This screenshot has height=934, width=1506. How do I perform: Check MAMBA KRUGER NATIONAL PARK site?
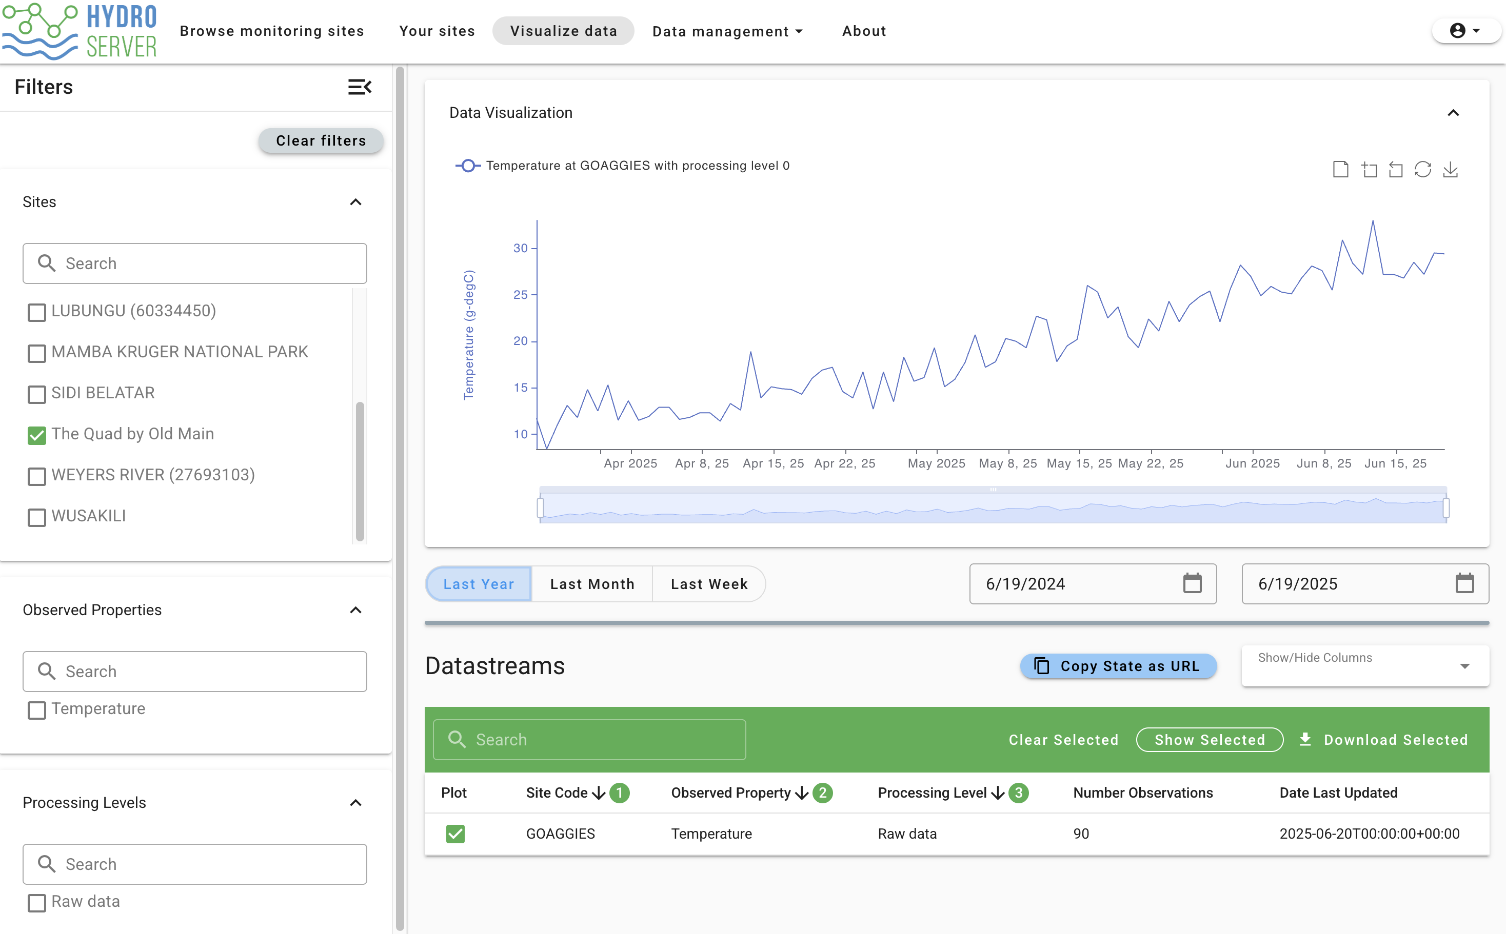tap(36, 353)
